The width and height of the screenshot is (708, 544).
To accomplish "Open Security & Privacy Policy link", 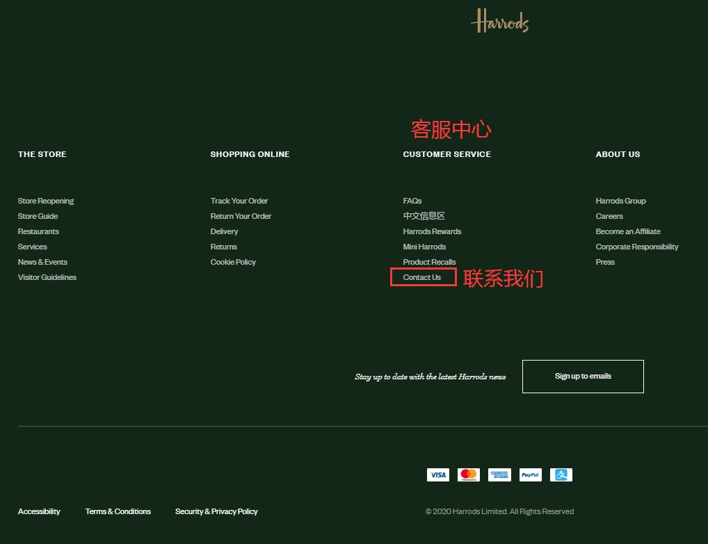I will pos(216,511).
